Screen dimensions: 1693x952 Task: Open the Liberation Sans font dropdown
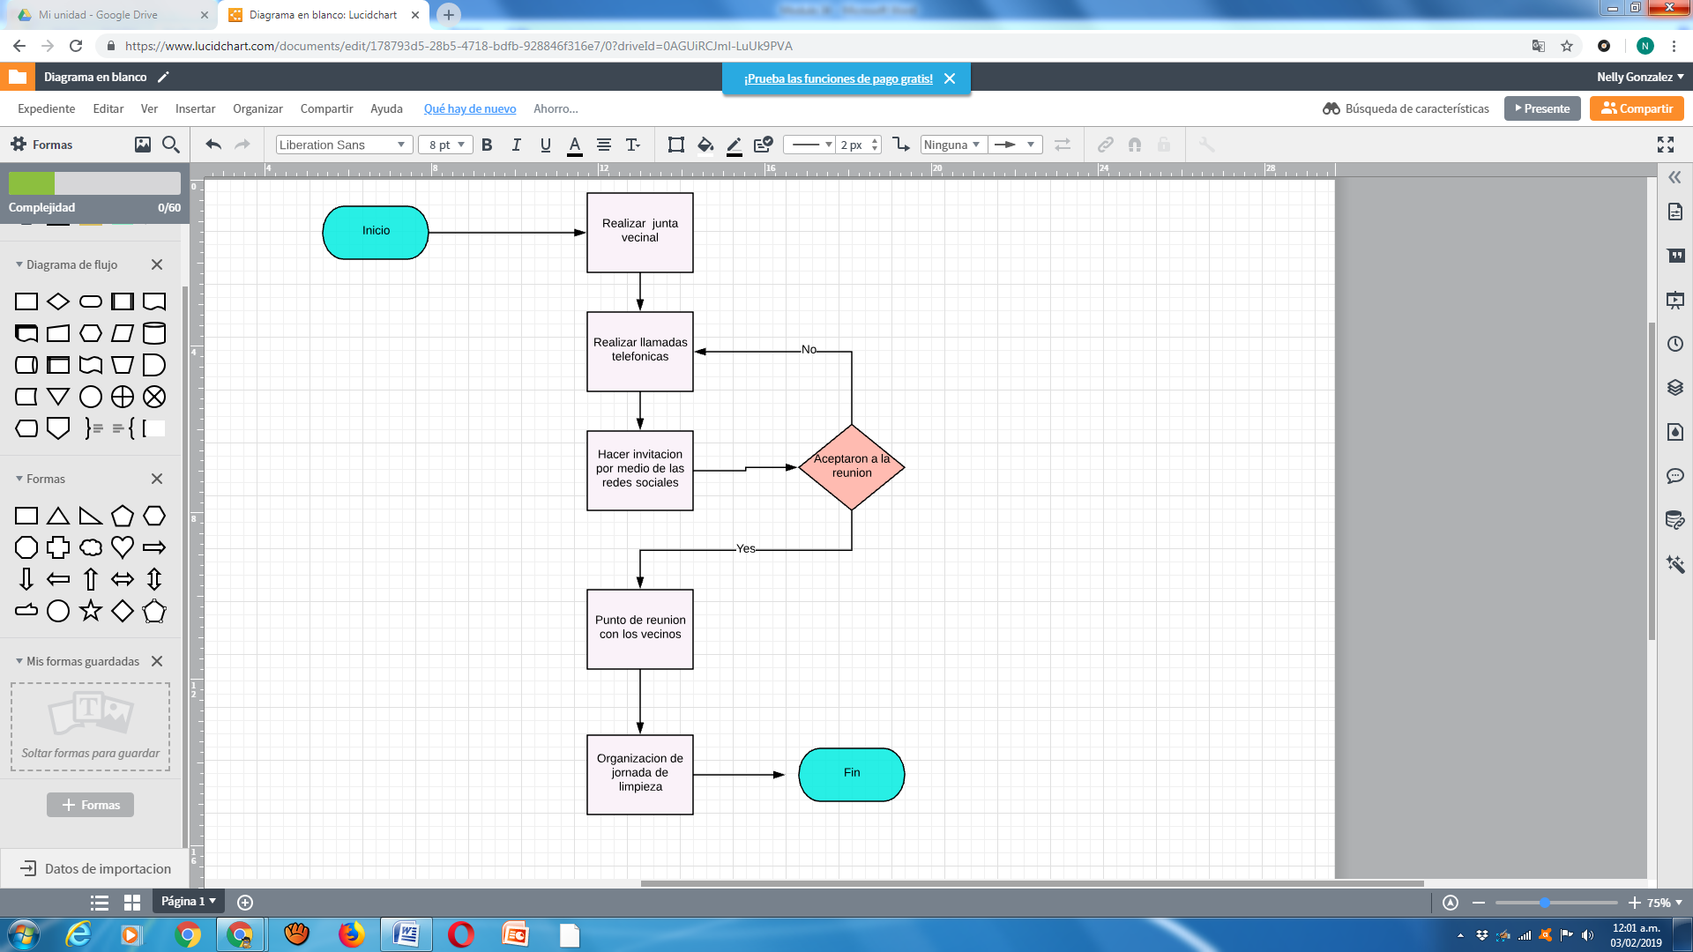[x=343, y=145]
